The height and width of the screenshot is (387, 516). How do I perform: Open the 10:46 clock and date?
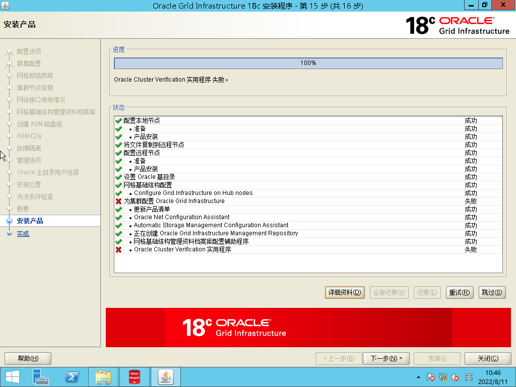click(493, 377)
